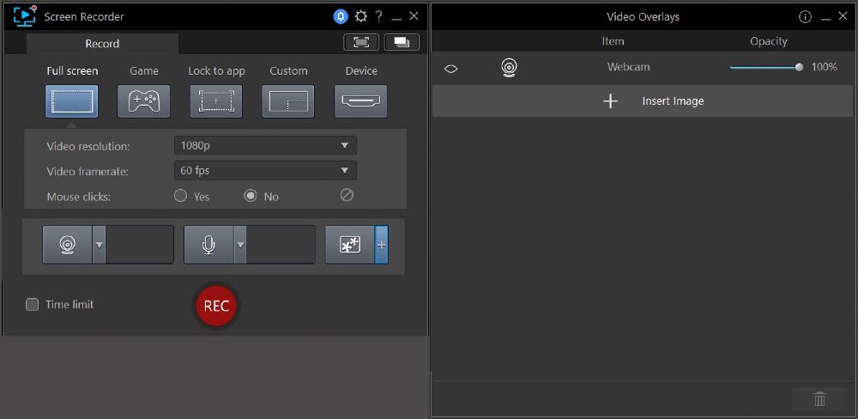
Task: Click the Mouse clicks label
Action: point(78,196)
